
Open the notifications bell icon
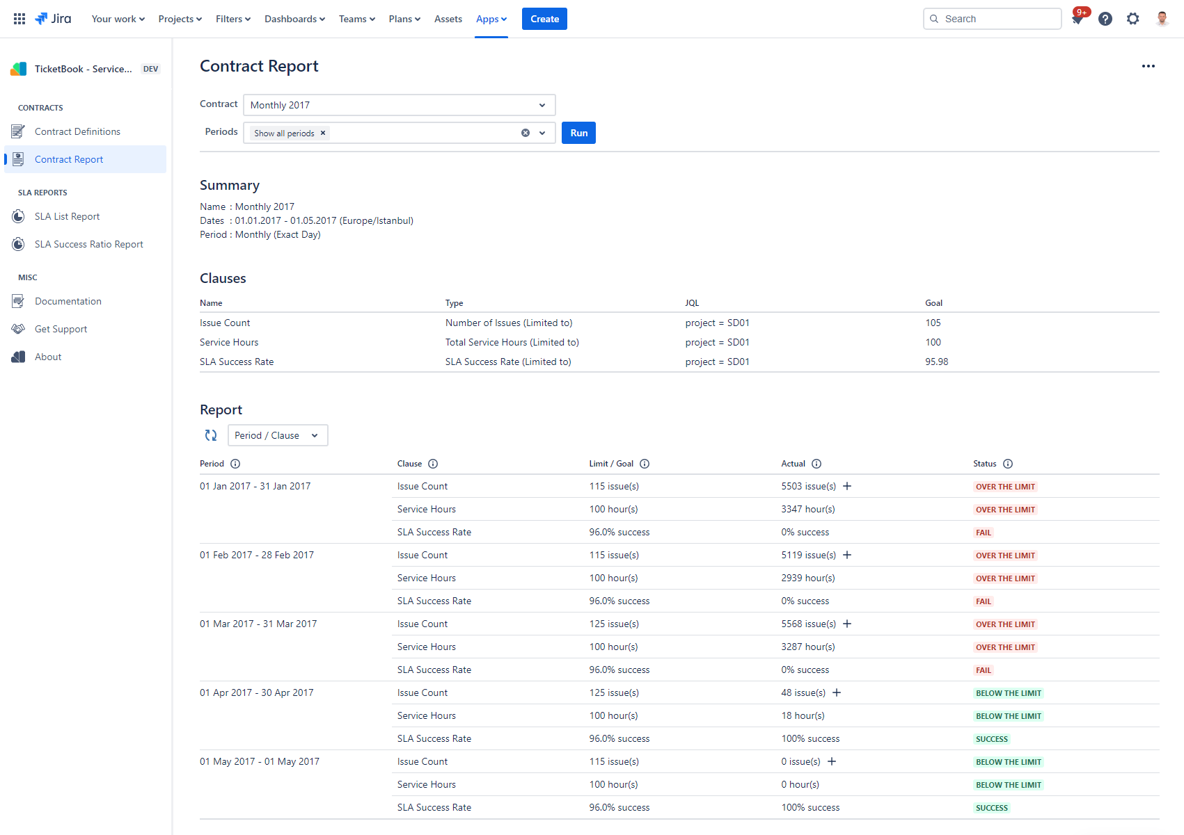tap(1078, 19)
